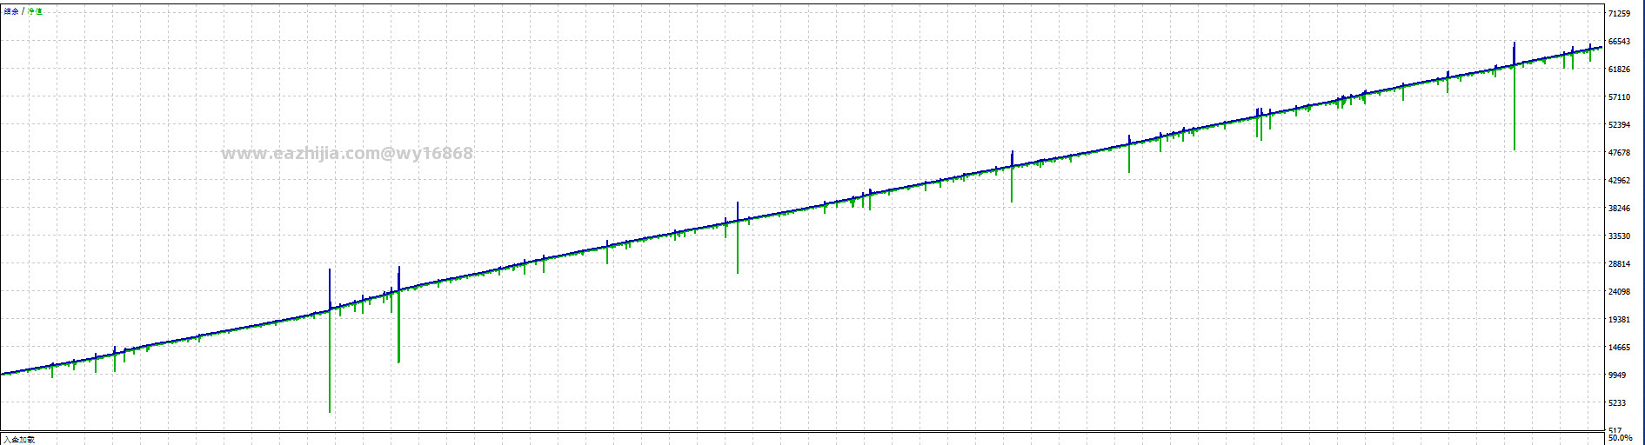Click the 9949 axis value
Screen dimensions: 1645x445
(x=1617, y=375)
